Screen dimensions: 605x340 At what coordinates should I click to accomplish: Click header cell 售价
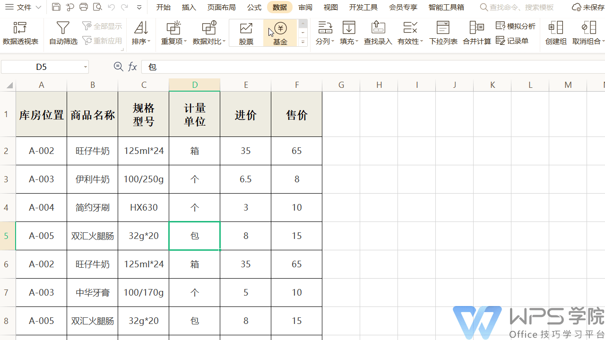point(297,114)
